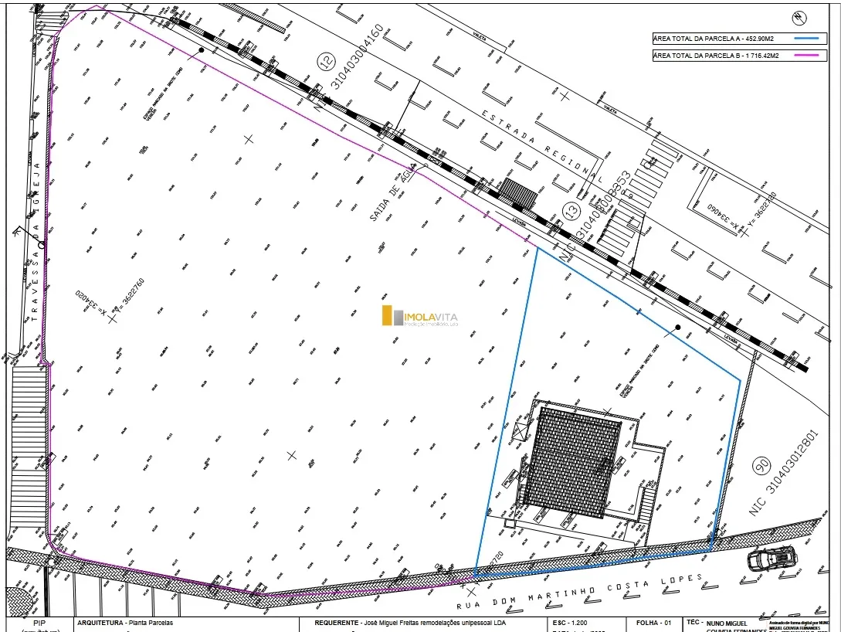Click the striped crosswalk on Travessa da Igreja

pyautogui.click(x=29, y=446)
